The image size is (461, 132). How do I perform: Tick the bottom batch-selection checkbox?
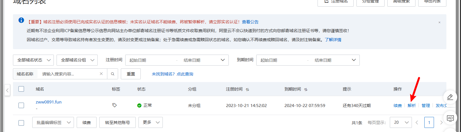pos(21,123)
